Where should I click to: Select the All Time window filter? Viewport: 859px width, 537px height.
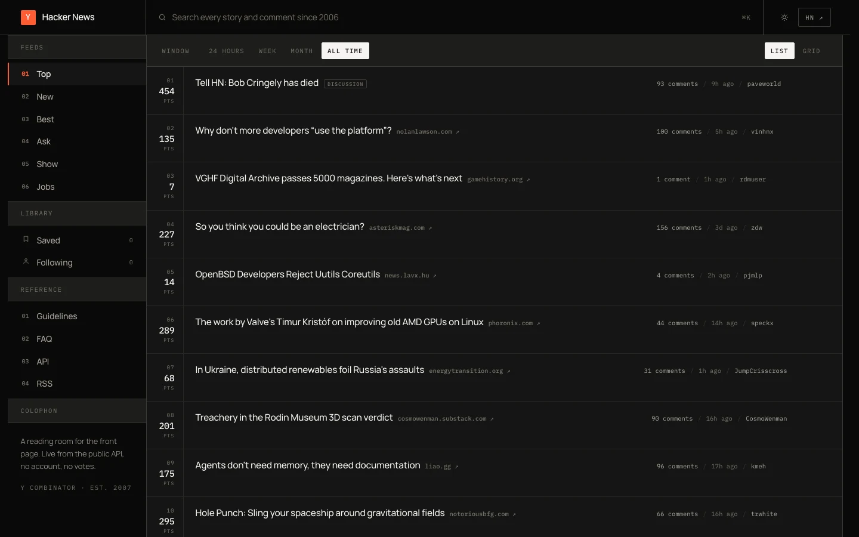[345, 51]
